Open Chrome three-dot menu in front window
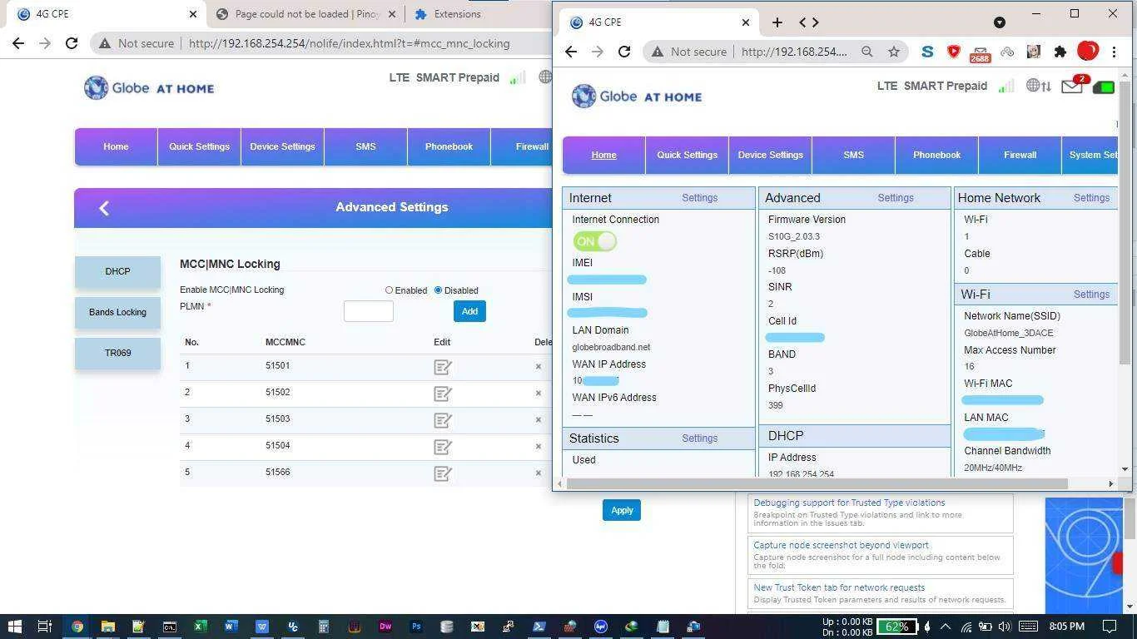1137x639 pixels. click(1114, 52)
